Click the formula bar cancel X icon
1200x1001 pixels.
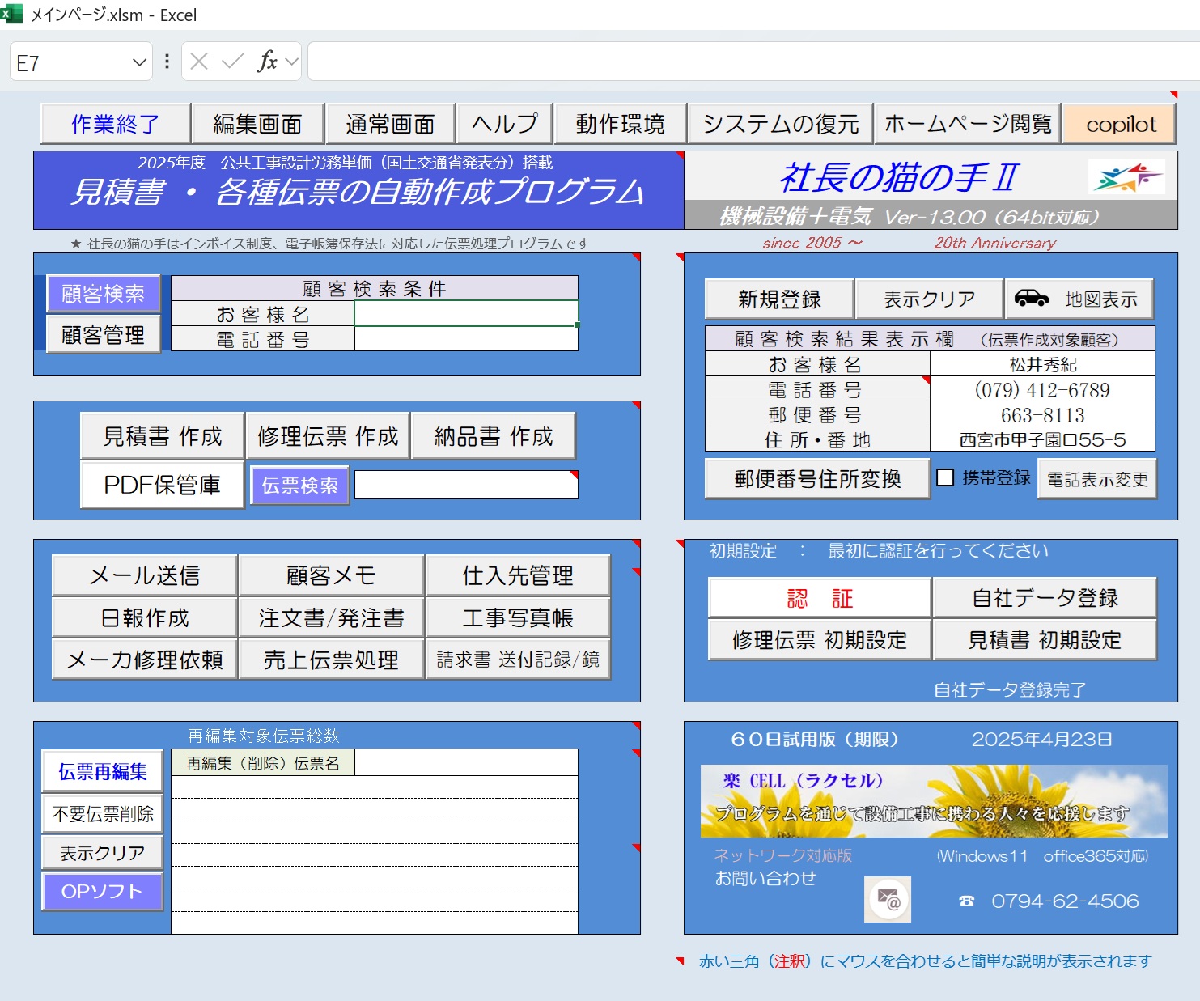[199, 62]
